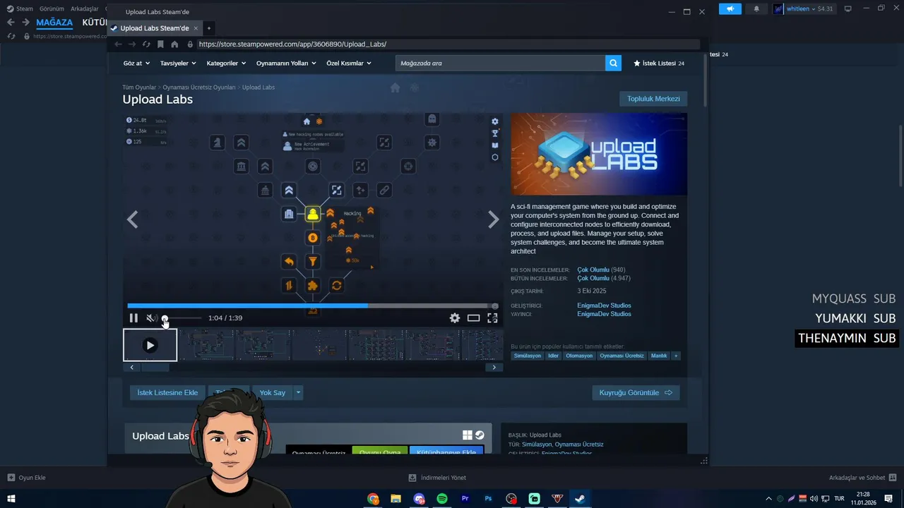Viewport: 904px width, 508px height.
Task: Open the Mantık tag
Action: click(x=659, y=356)
